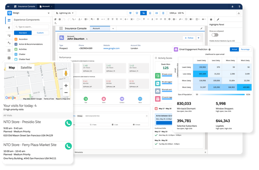Image resolution: width=259 pixels, height=170 pixels.
Task: Click the back arrow in top bar
Action: pos(9,6)
